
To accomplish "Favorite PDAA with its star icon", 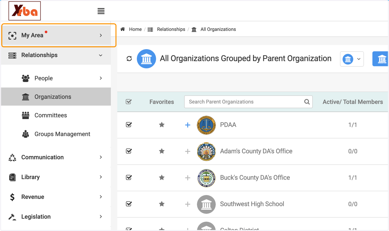I will tap(162, 125).
